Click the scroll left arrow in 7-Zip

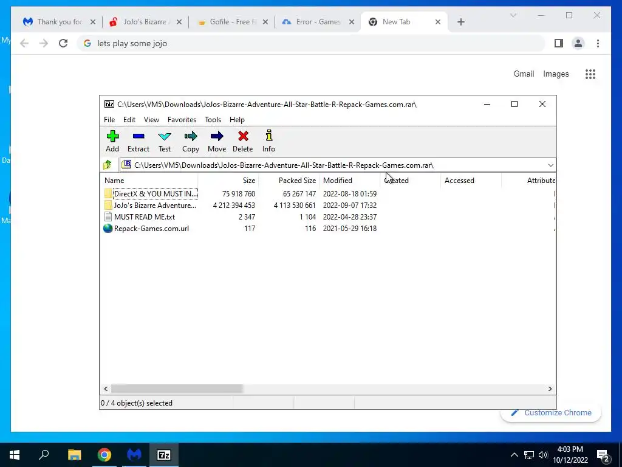tap(106, 389)
